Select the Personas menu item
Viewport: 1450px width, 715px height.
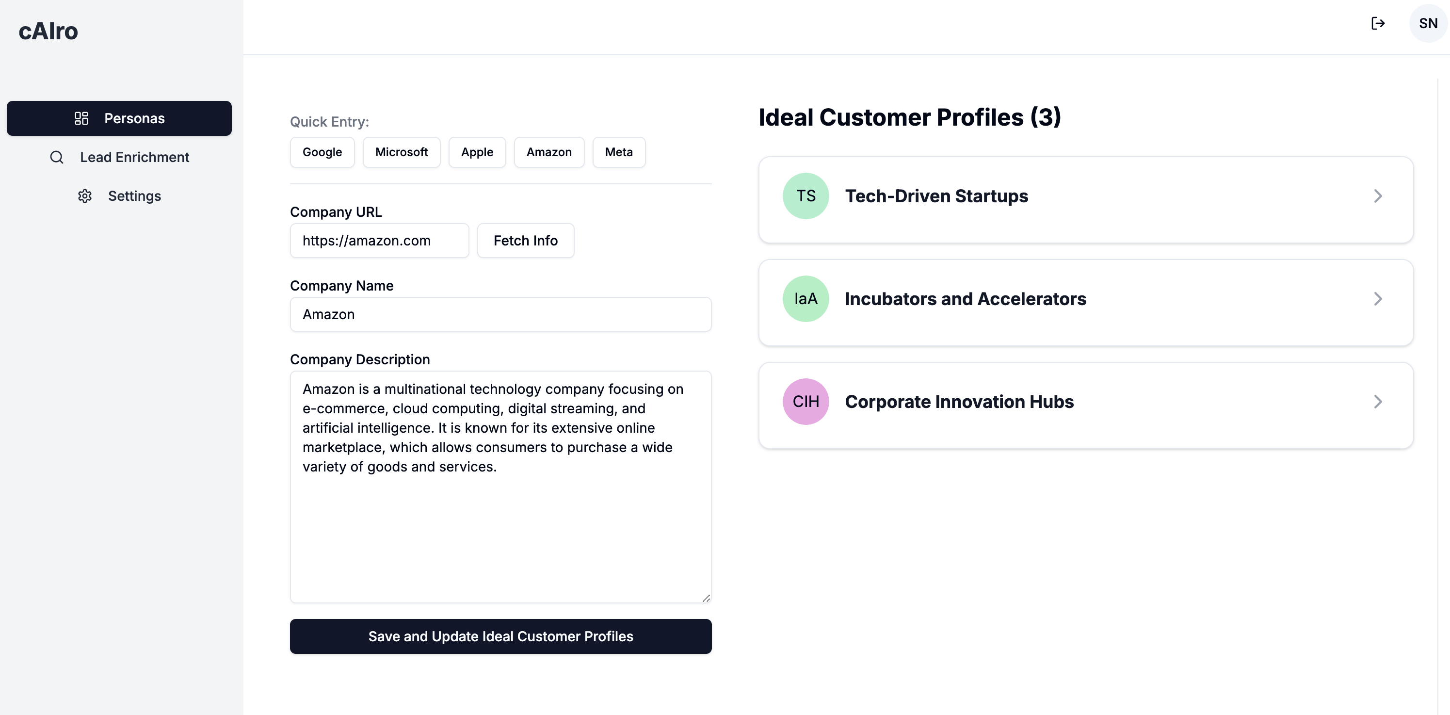click(x=119, y=118)
